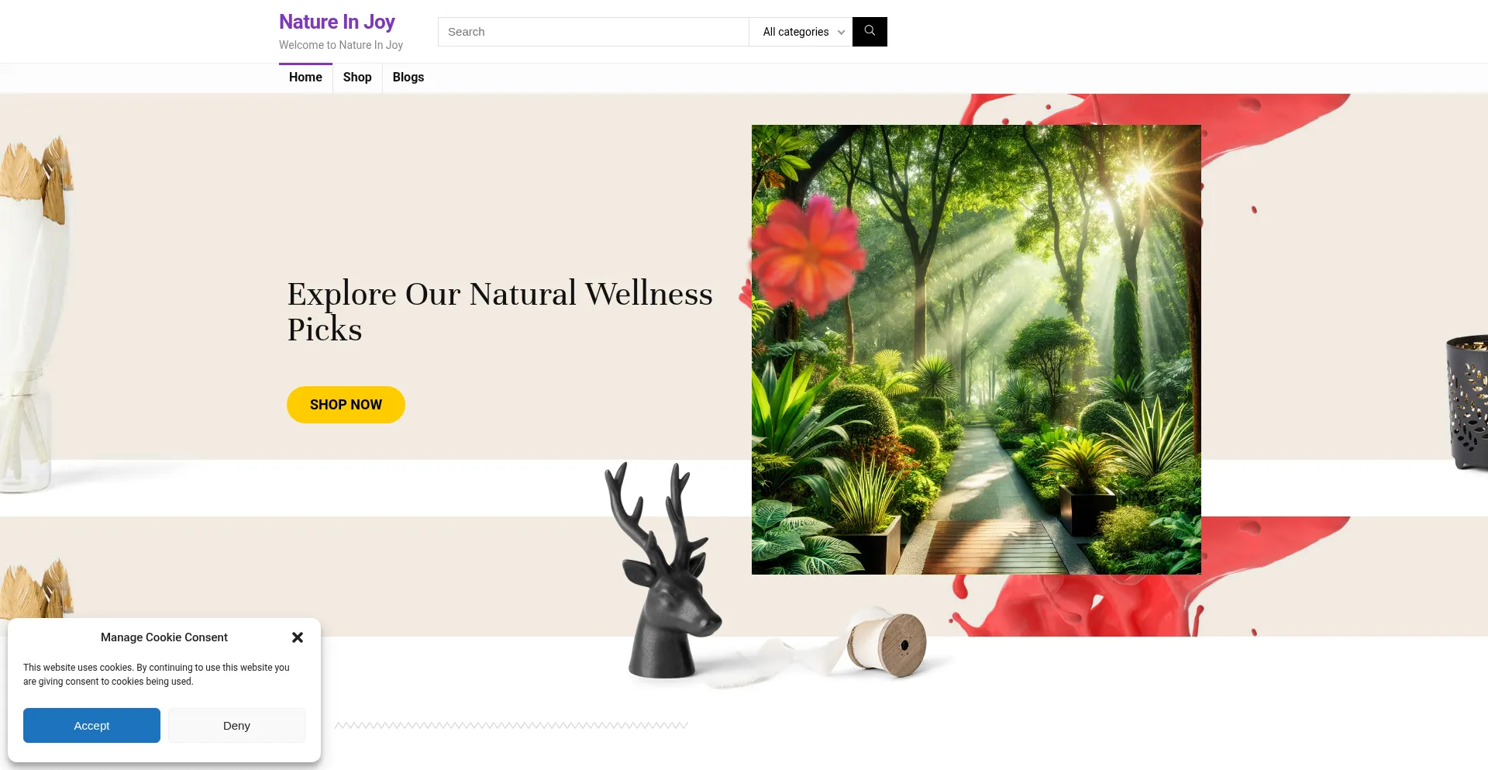
Task: Deny cookies in the consent dialog
Action: pos(236,726)
